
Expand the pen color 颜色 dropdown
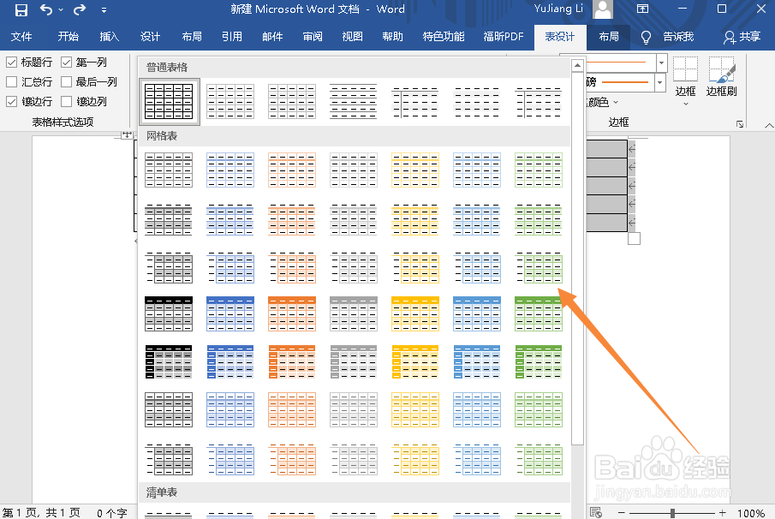pyautogui.click(x=616, y=102)
